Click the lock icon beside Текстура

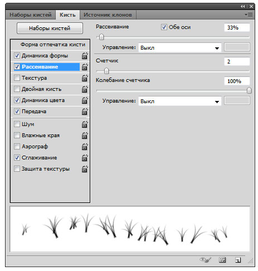[85, 78]
